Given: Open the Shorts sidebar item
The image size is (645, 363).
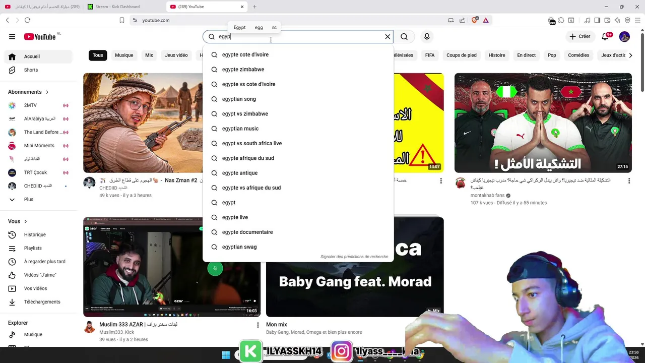Looking at the screenshot, I should pos(39,70).
